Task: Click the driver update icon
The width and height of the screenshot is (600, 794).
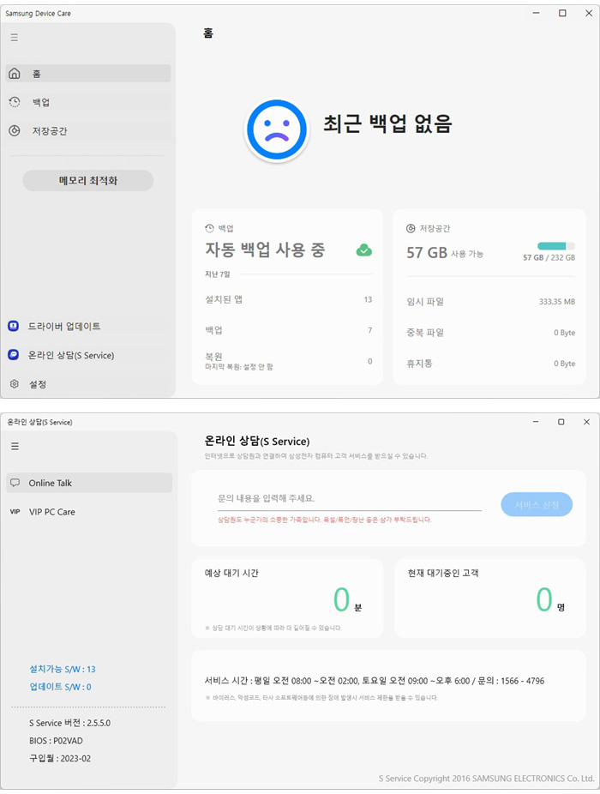Action: [14, 327]
